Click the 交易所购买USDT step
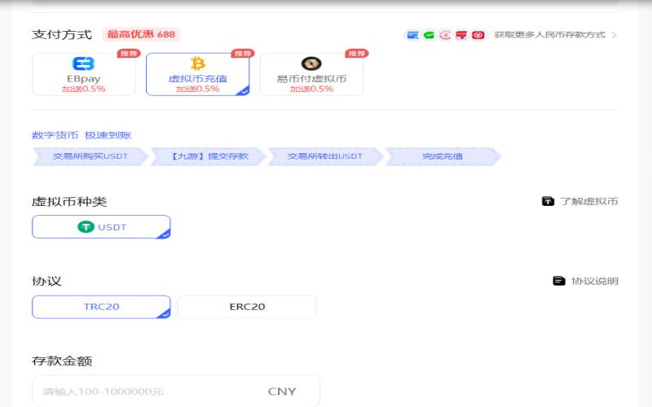652x407 pixels. 90,156
